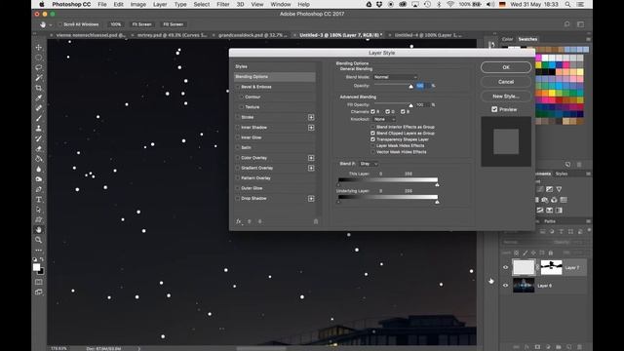624x351 pixels.
Task: Toggle the Preview checkbox
Action: 494,109
